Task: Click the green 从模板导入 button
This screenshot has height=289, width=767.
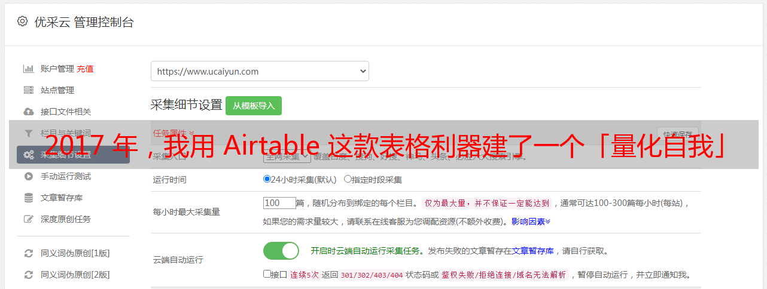Action: point(254,106)
